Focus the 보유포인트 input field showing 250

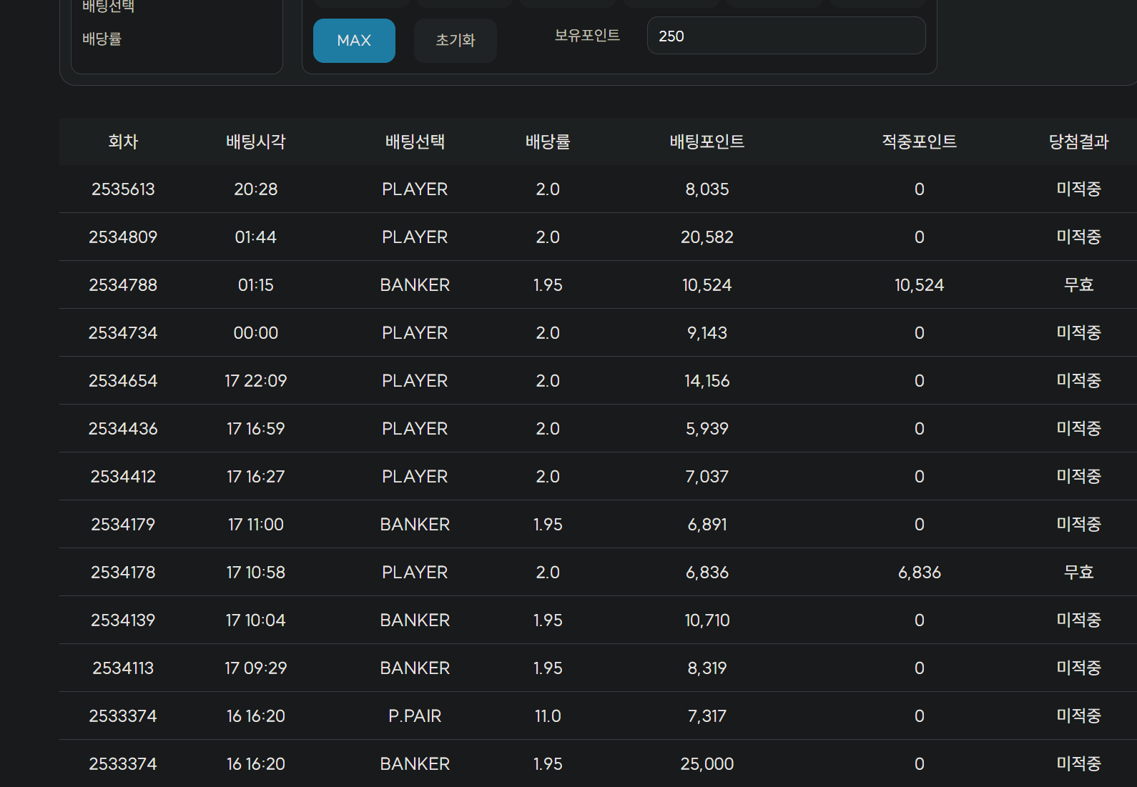pos(785,36)
